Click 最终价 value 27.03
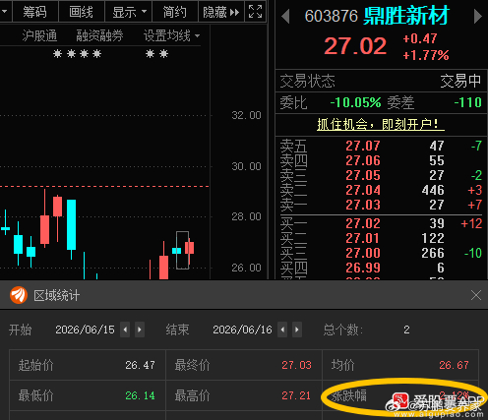Image resolution: width=488 pixels, height=420 pixels. (296, 365)
